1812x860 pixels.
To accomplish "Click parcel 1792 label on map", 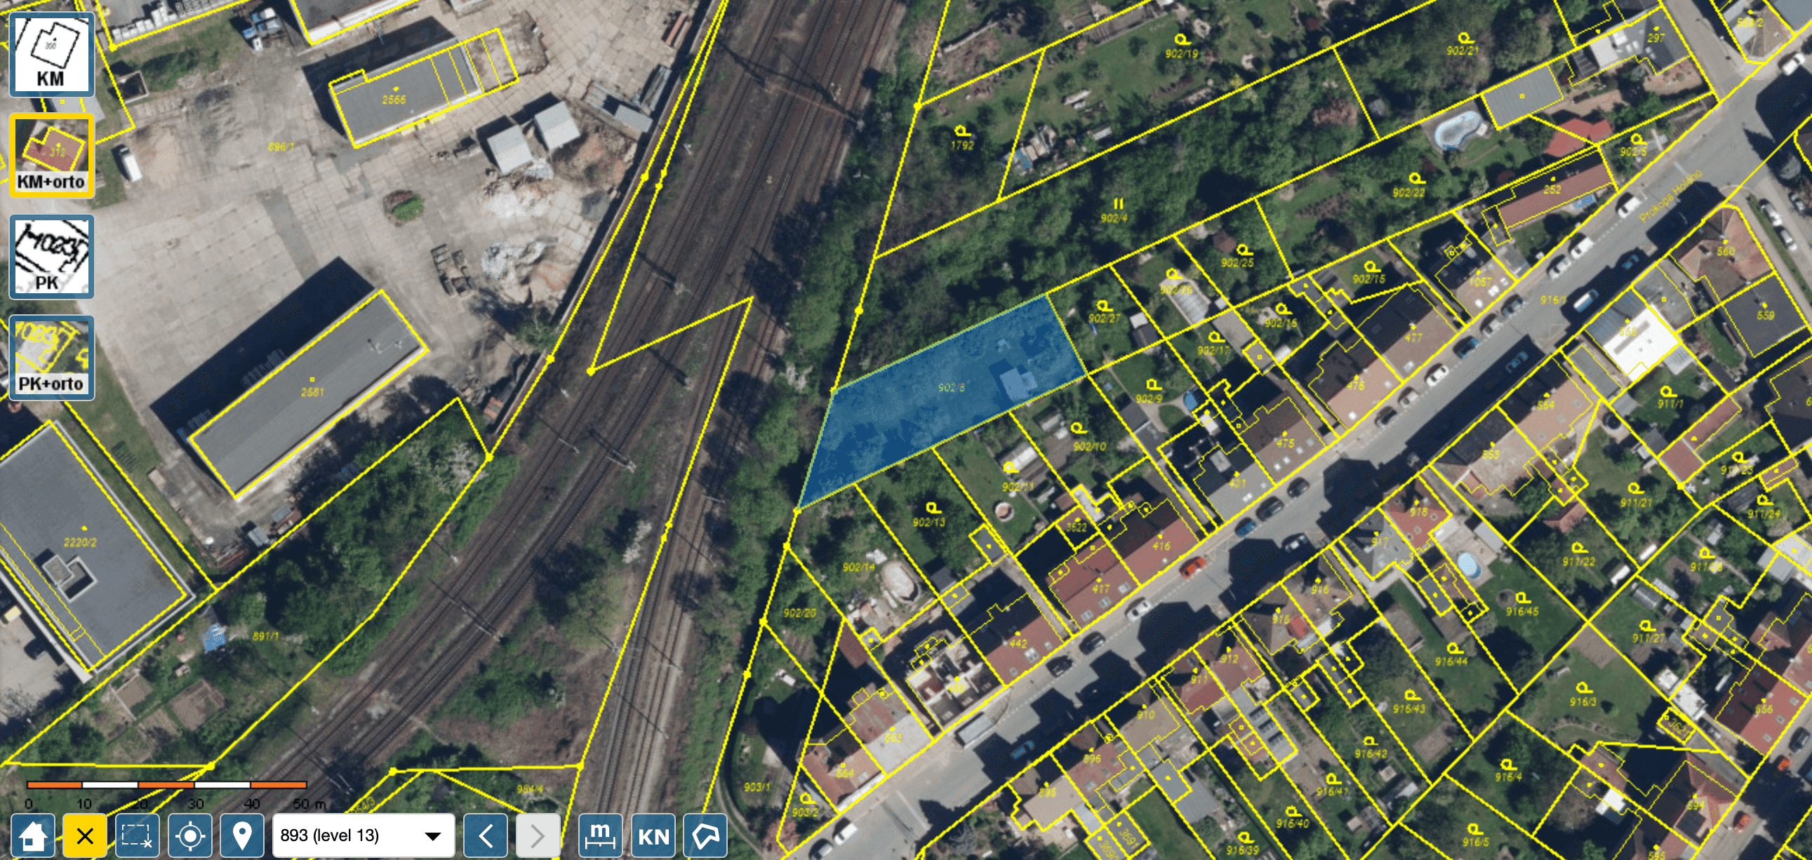I will tap(961, 145).
